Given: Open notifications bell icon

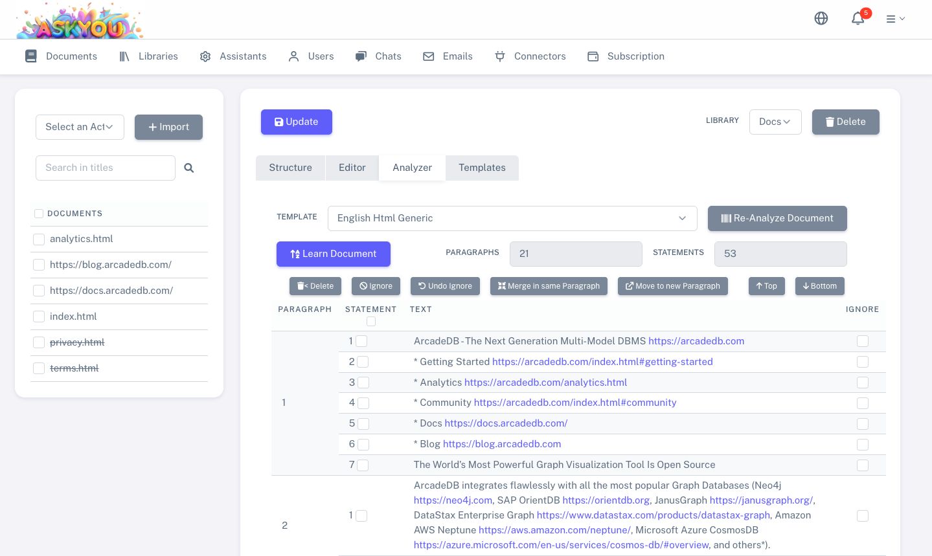Looking at the screenshot, I should [x=858, y=18].
